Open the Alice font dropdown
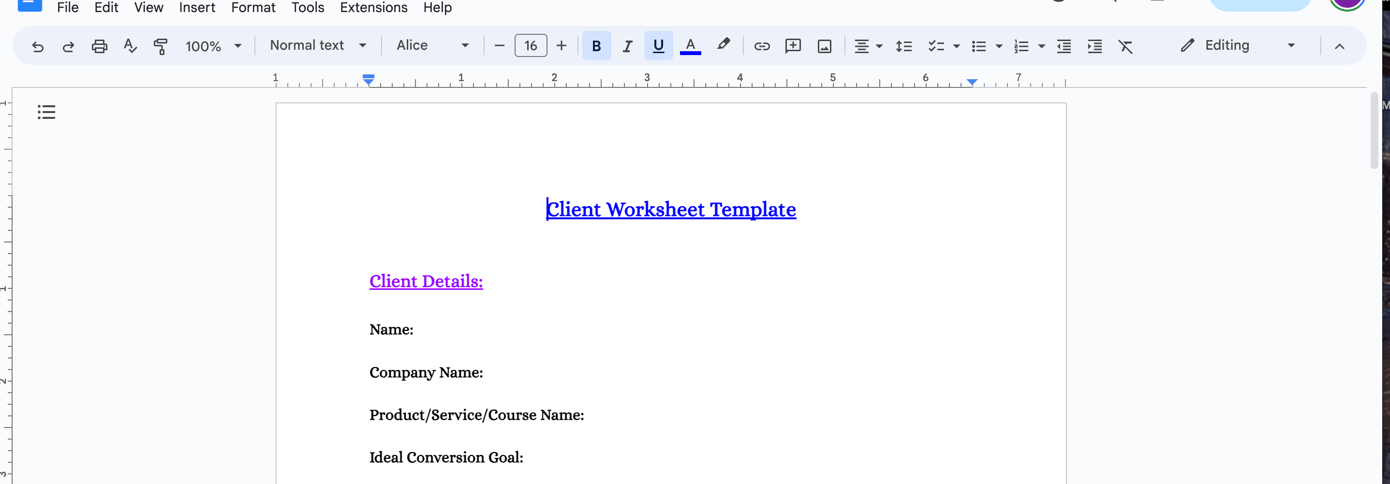The height and width of the screenshot is (484, 1390). pyautogui.click(x=432, y=46)
